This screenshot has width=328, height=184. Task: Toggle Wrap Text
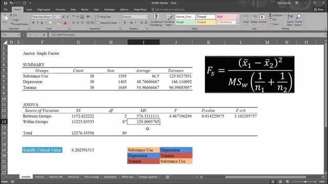pyautogui.click(x=104, y=17)
